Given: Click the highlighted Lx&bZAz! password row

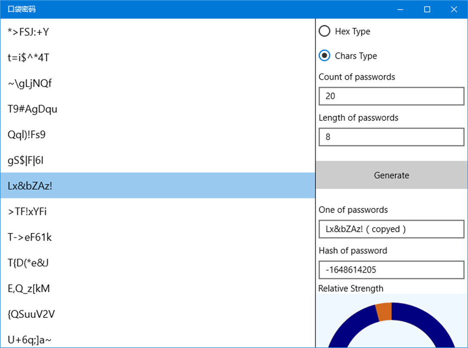Looking at the screenshot, I should (x=157, y=186).
